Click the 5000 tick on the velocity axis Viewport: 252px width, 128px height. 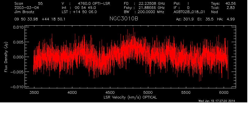click(x=148, y=92)
